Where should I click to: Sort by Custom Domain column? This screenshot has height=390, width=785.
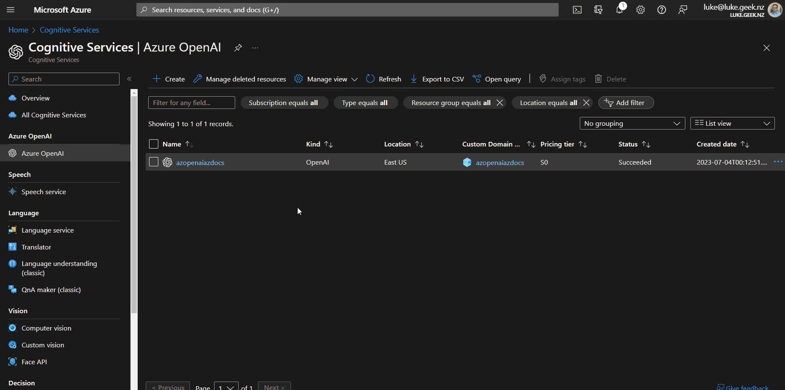(x=498, y=144)
